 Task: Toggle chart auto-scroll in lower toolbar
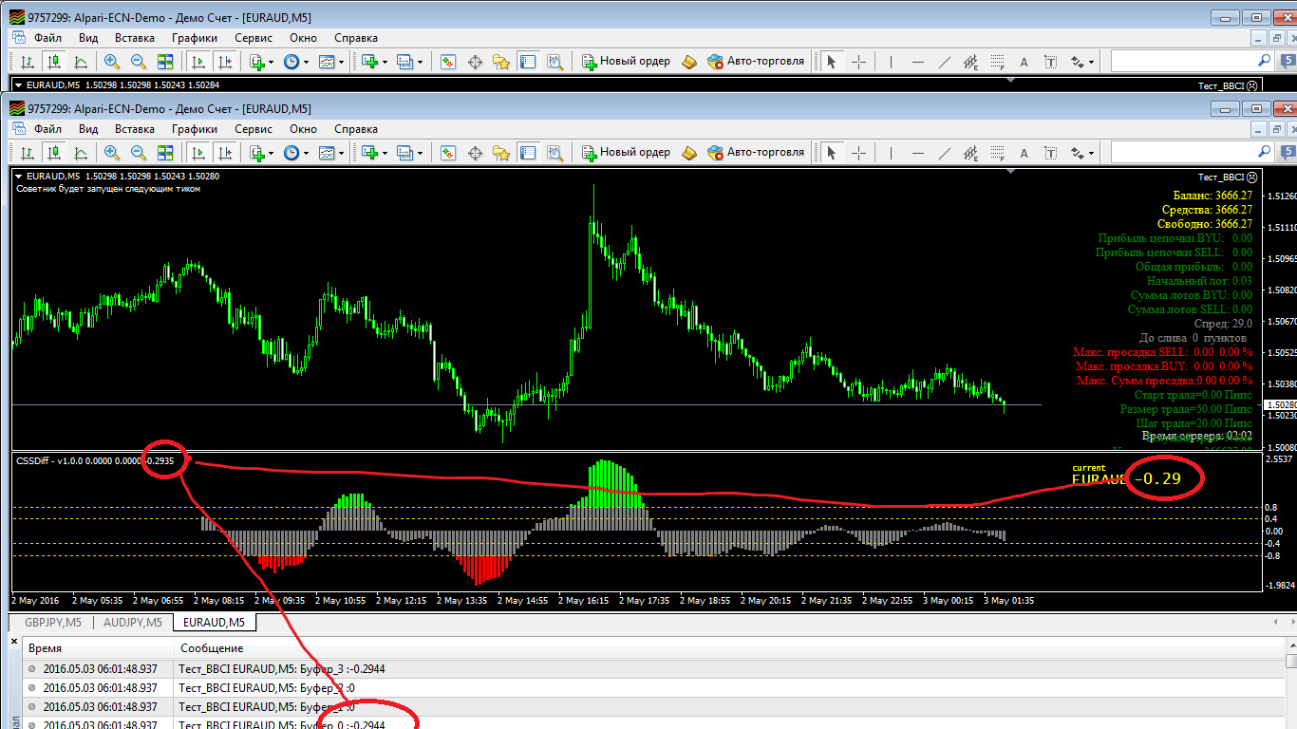tap(198, 152)
